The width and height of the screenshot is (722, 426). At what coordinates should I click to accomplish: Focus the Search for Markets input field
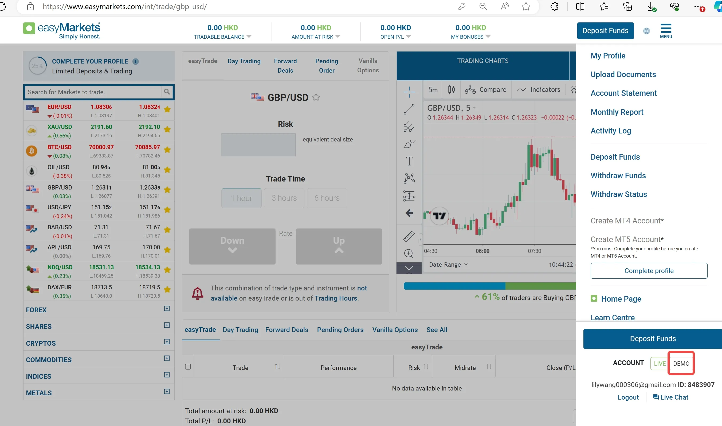coord(93,92)
